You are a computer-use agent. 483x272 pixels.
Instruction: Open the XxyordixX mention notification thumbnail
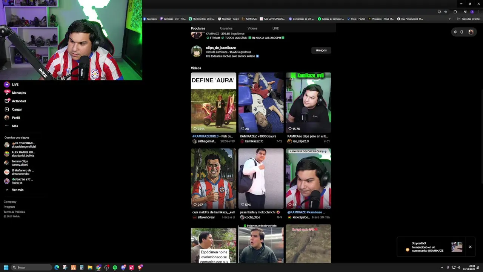[x=457, y=247]
